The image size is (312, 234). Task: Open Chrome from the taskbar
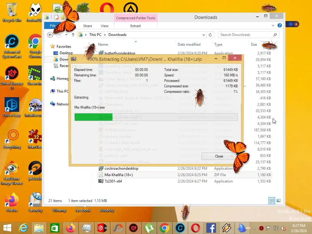pos(164,228)
